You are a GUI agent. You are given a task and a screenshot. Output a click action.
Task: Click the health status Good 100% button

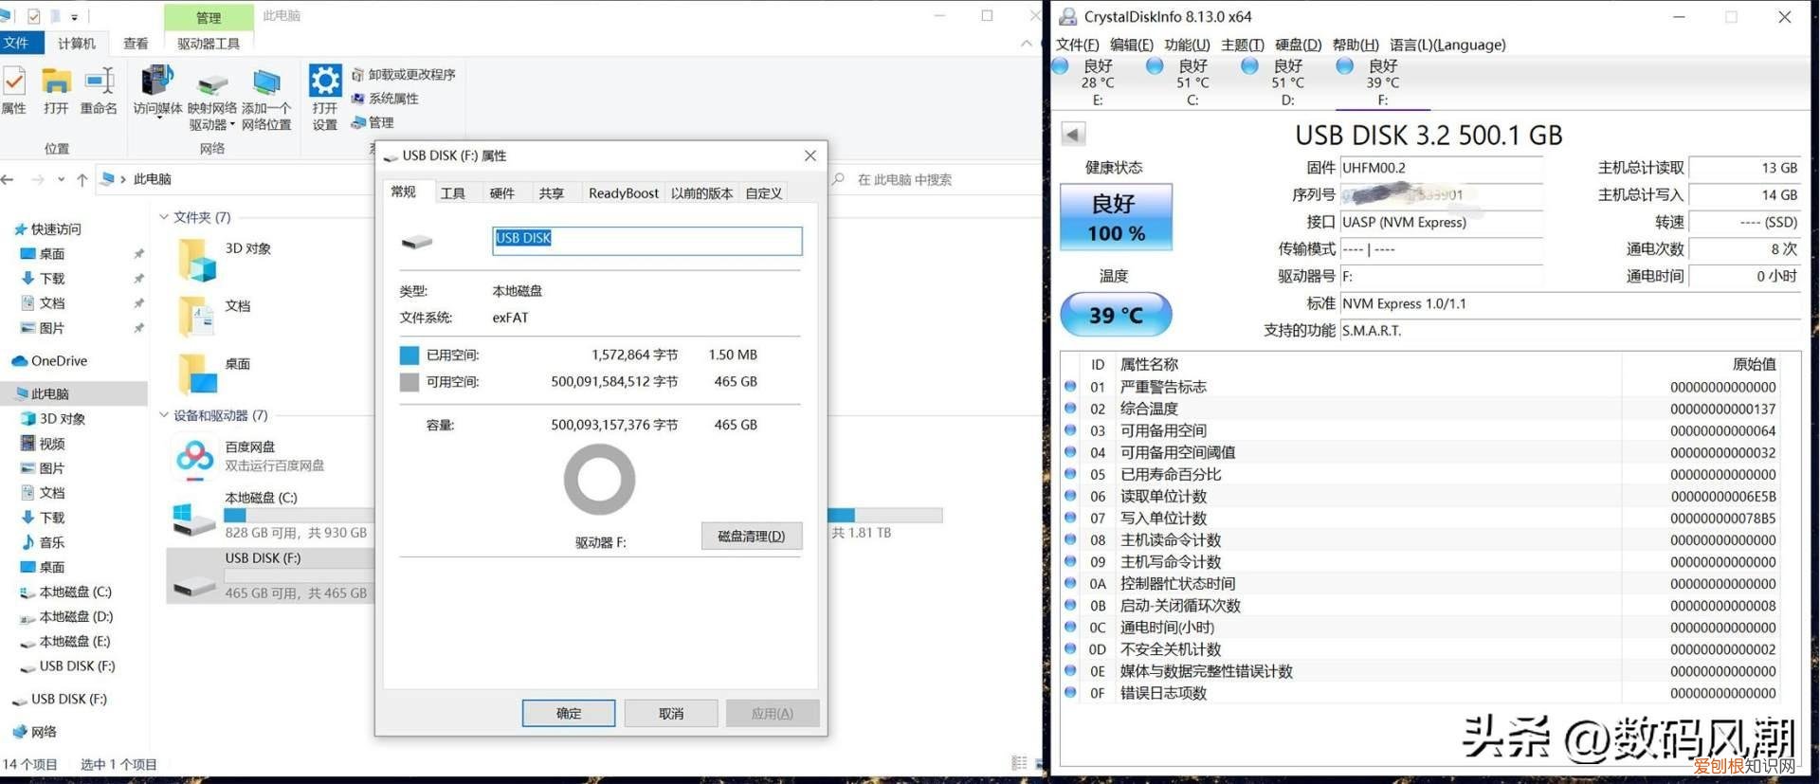(1116, 217)
